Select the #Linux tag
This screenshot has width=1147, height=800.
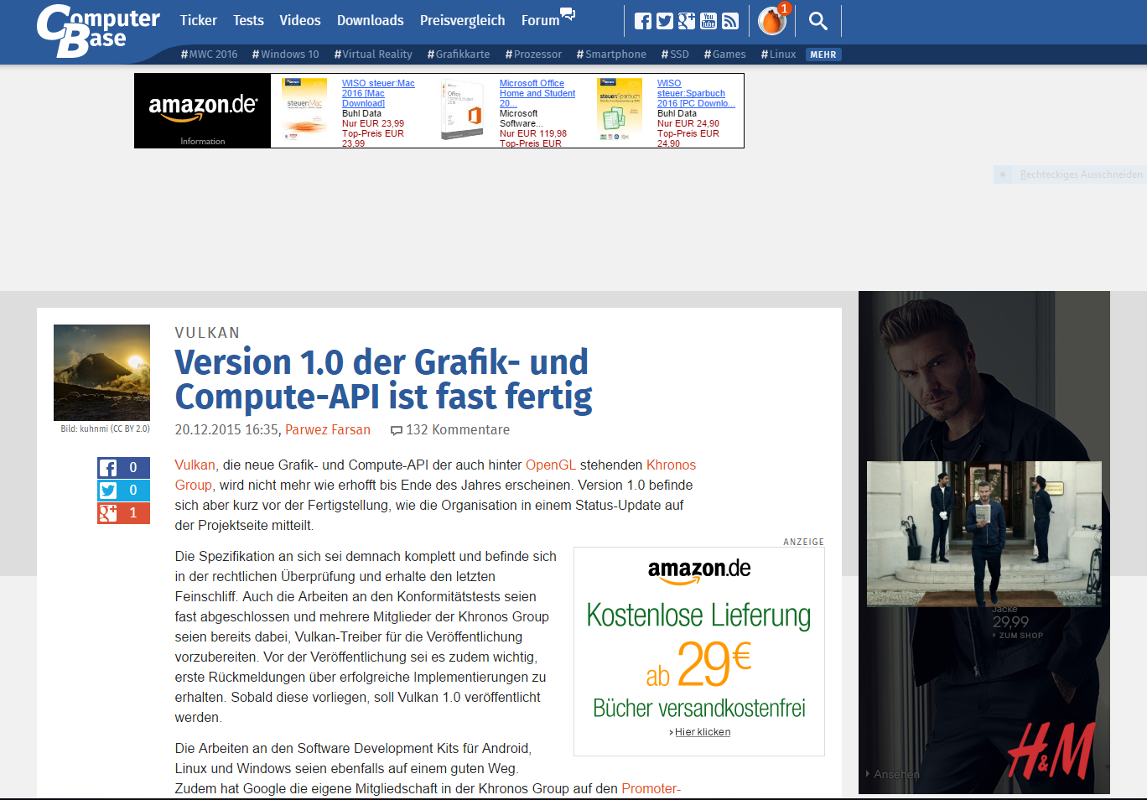point(778,55)
